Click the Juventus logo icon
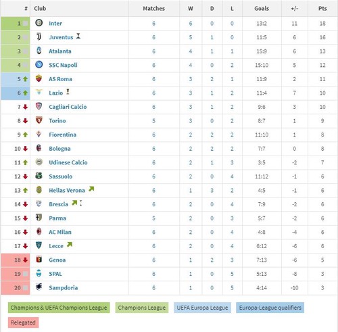The height and width of the screenshot is (332, 338). pos(39,37)
